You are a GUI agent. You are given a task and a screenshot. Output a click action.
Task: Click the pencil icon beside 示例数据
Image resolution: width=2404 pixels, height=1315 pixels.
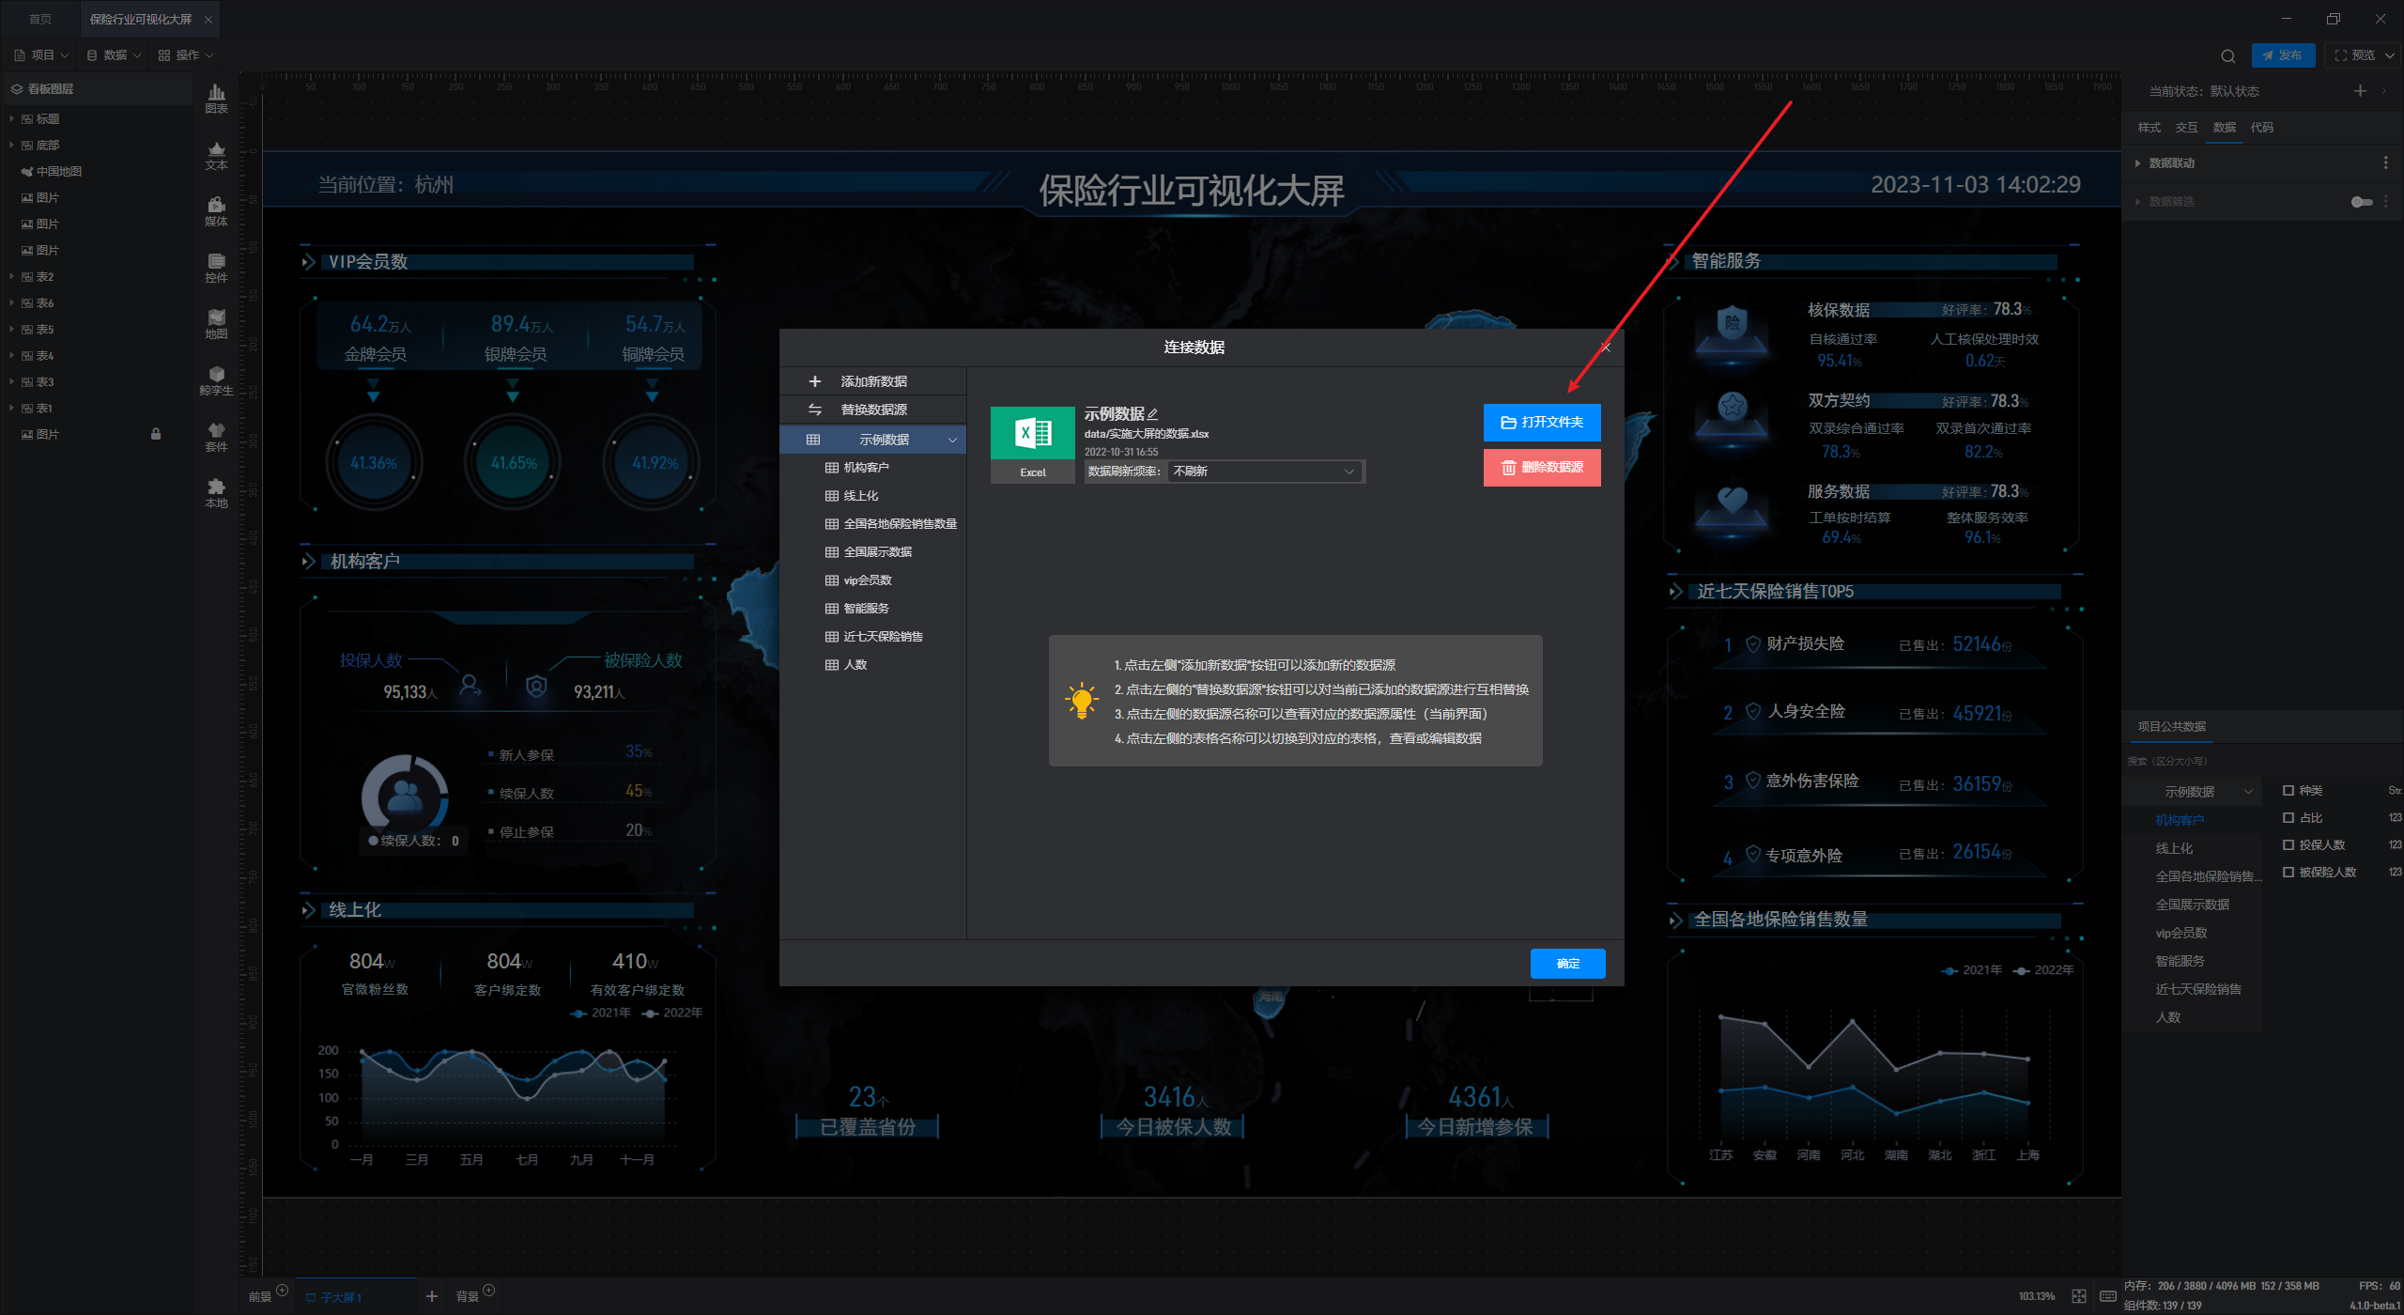click(1153, 414)
